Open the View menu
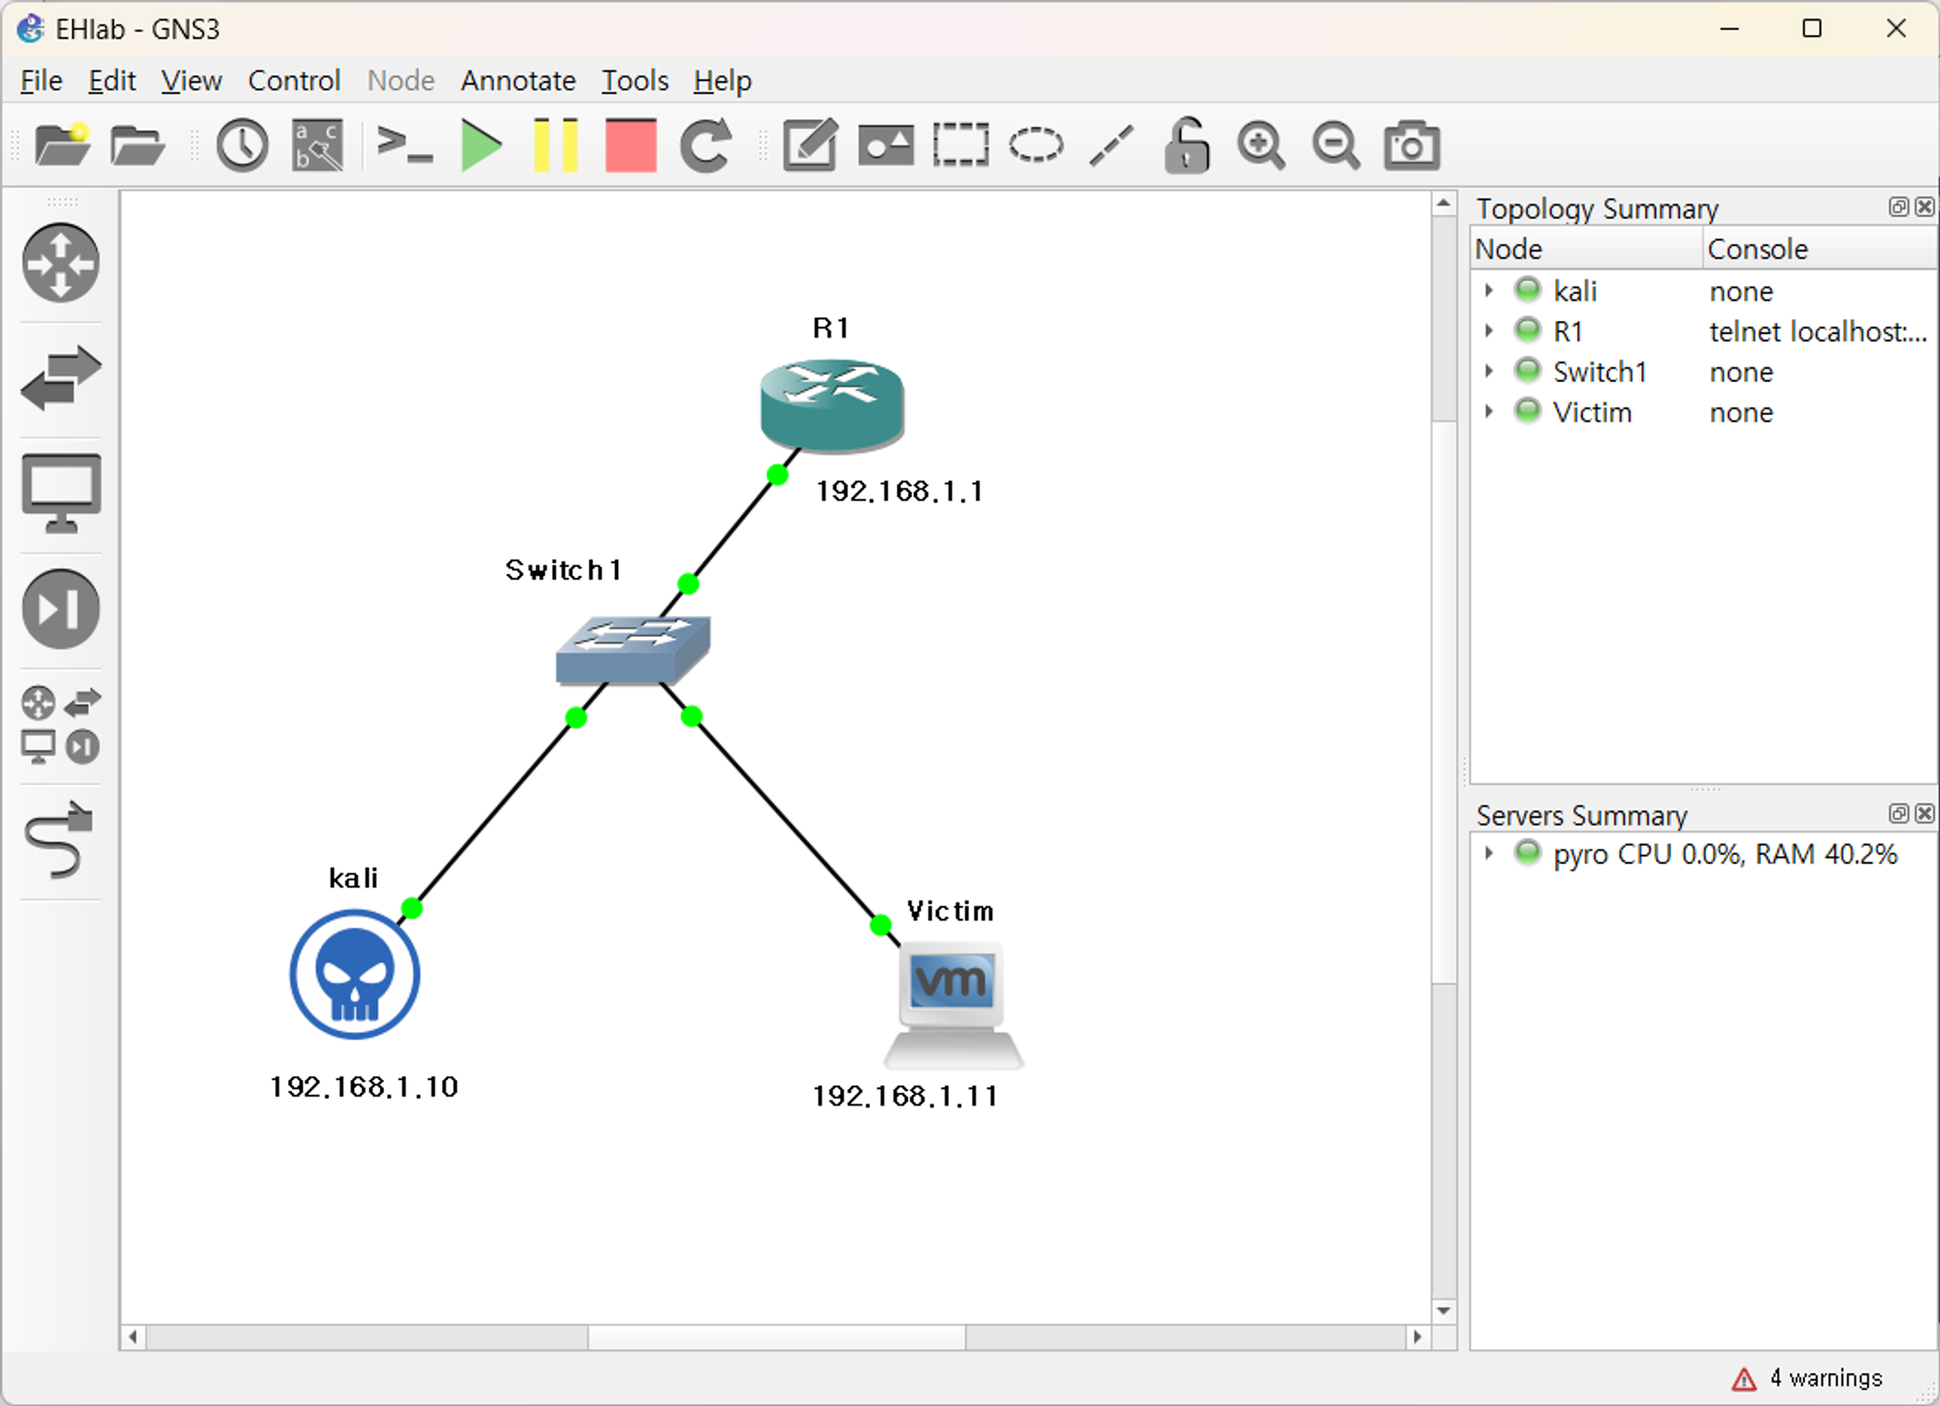The image size is (1940, 1406). click(x=191, y=80)
